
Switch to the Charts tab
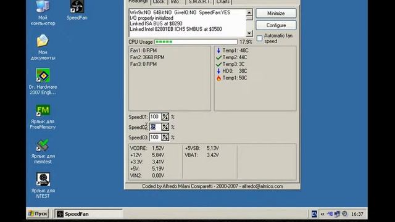tap(223, 2)
